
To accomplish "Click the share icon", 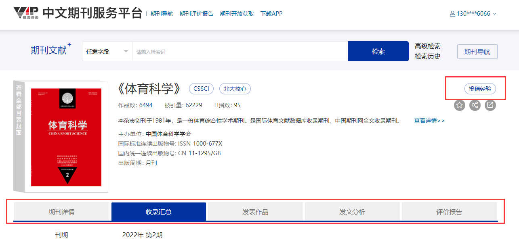I will [475, 105].
